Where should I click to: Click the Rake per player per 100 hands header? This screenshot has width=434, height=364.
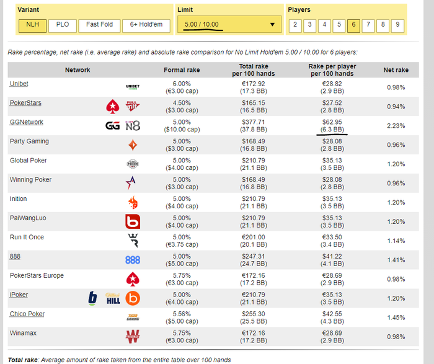[x=332, y=70]
